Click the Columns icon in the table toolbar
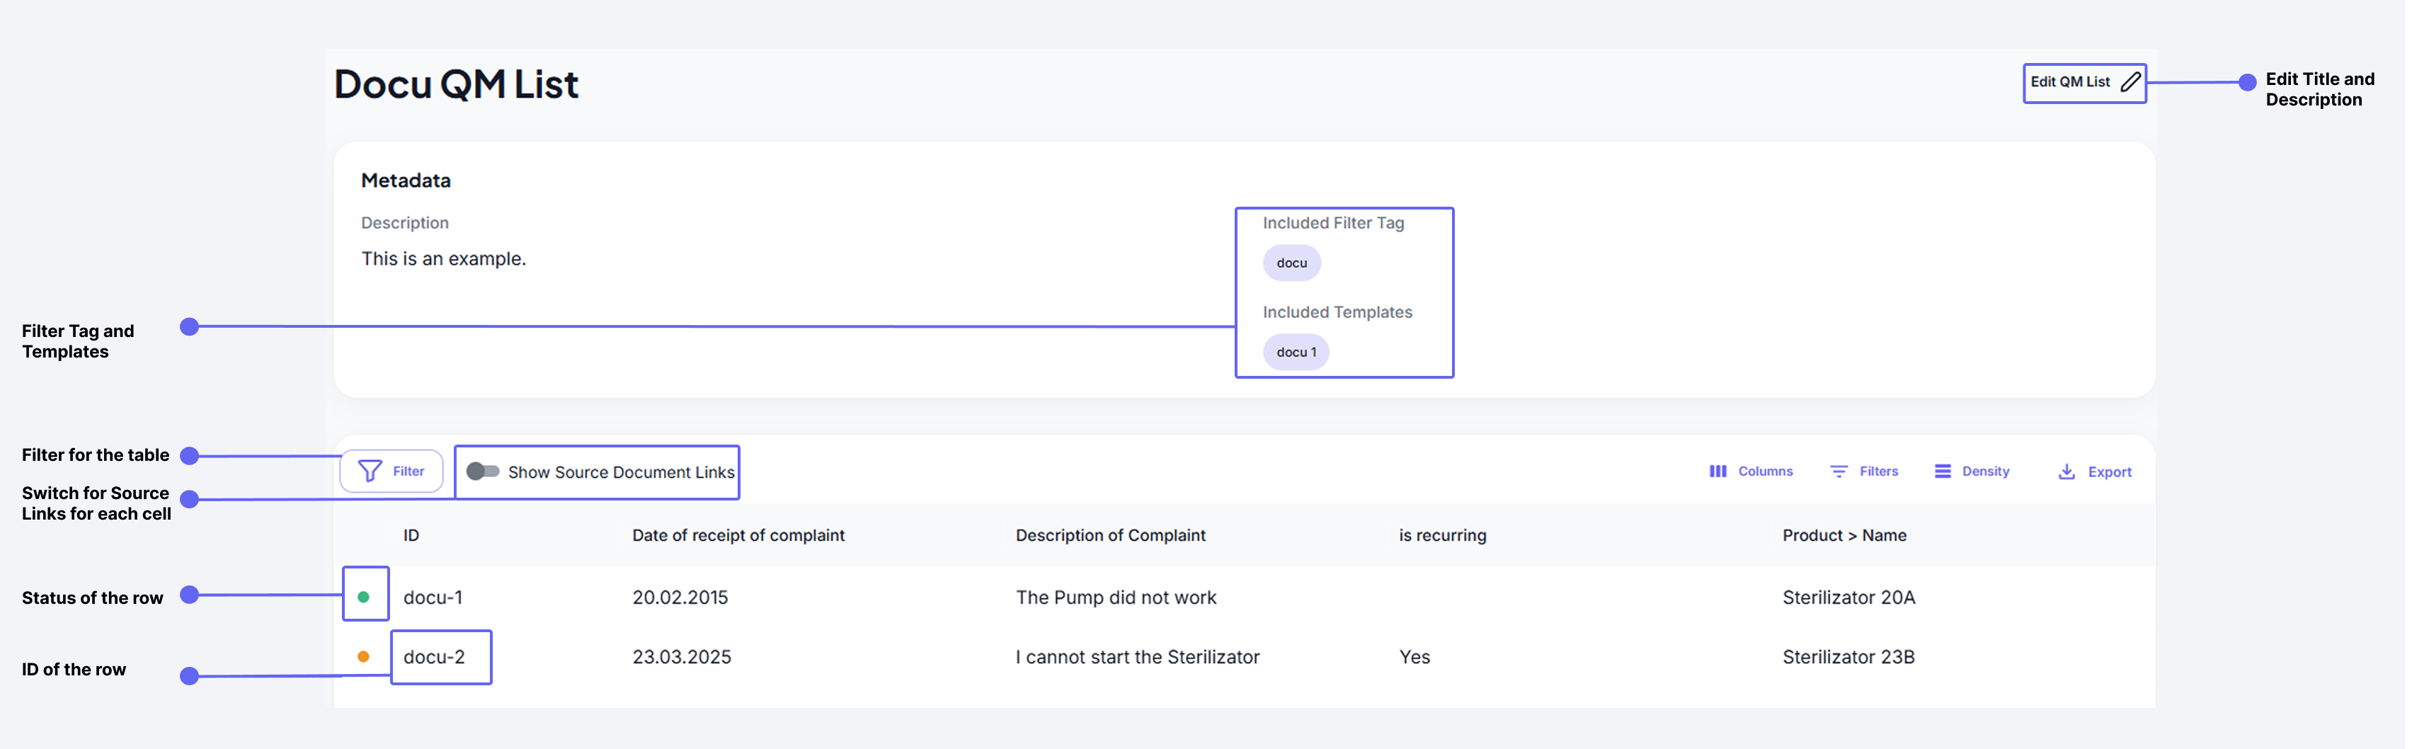Viewport: 2424px width, 749px height. pyautogui.click(x=1717, y=471)
